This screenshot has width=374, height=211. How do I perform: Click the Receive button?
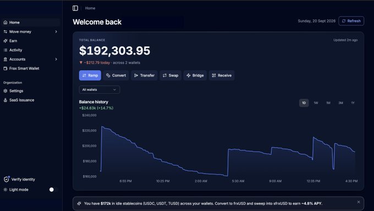(222, 75)
